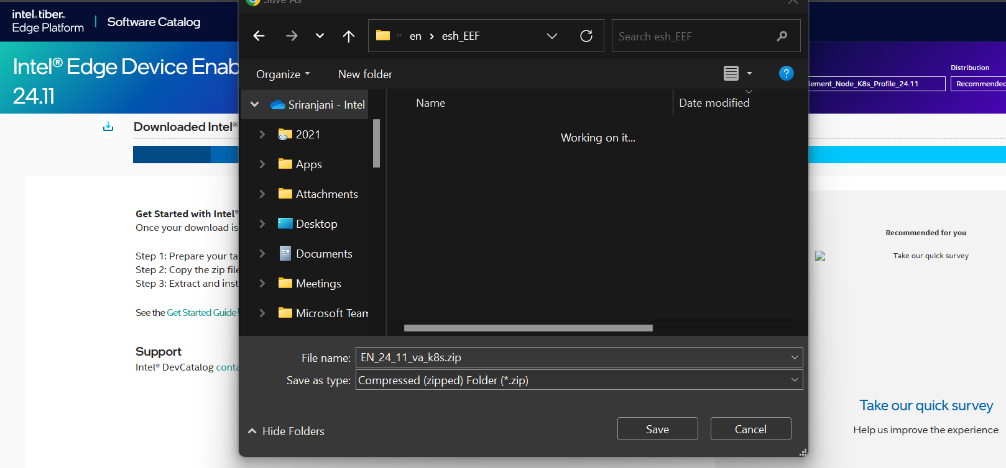
Task: Open the view options dropdown arrow
Action: (749, 73)
